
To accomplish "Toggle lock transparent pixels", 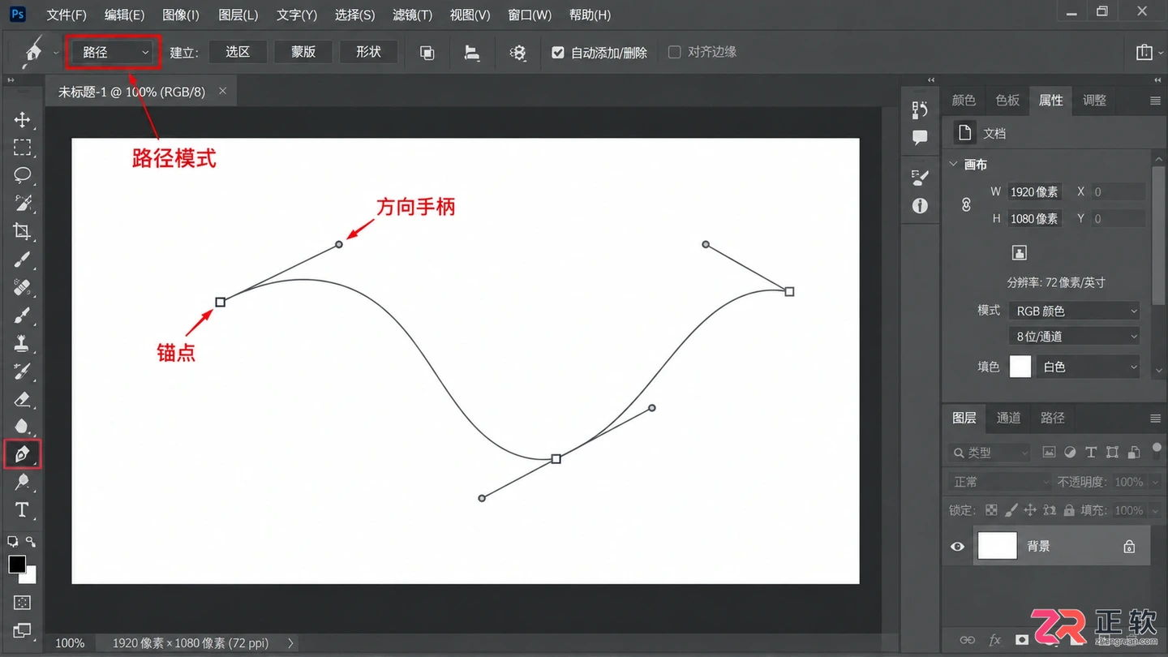I will (991, 510).
